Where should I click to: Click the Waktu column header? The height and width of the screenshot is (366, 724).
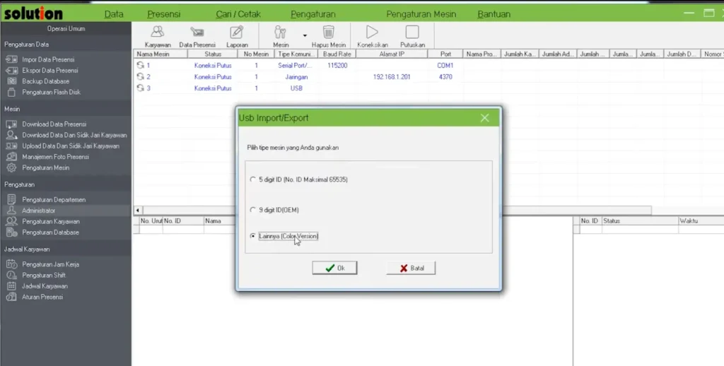701,221
